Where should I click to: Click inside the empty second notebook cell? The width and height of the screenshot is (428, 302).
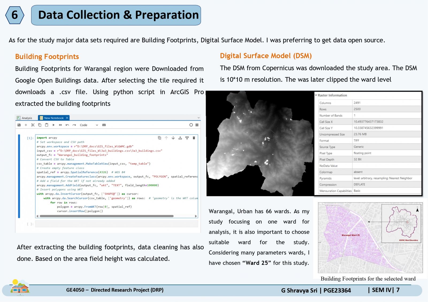(x=116, y=224)
